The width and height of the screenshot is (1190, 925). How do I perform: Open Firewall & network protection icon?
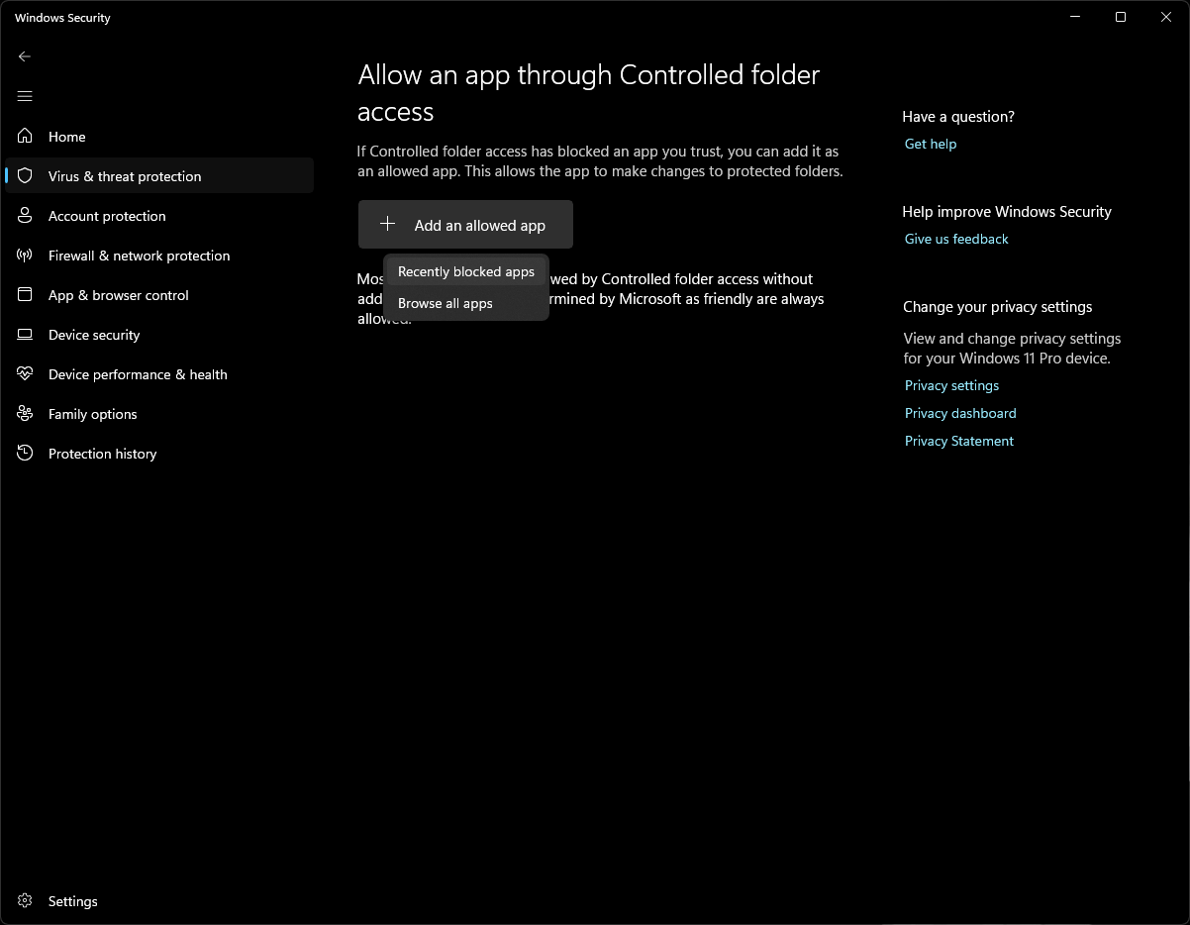[x=26, y=256]
